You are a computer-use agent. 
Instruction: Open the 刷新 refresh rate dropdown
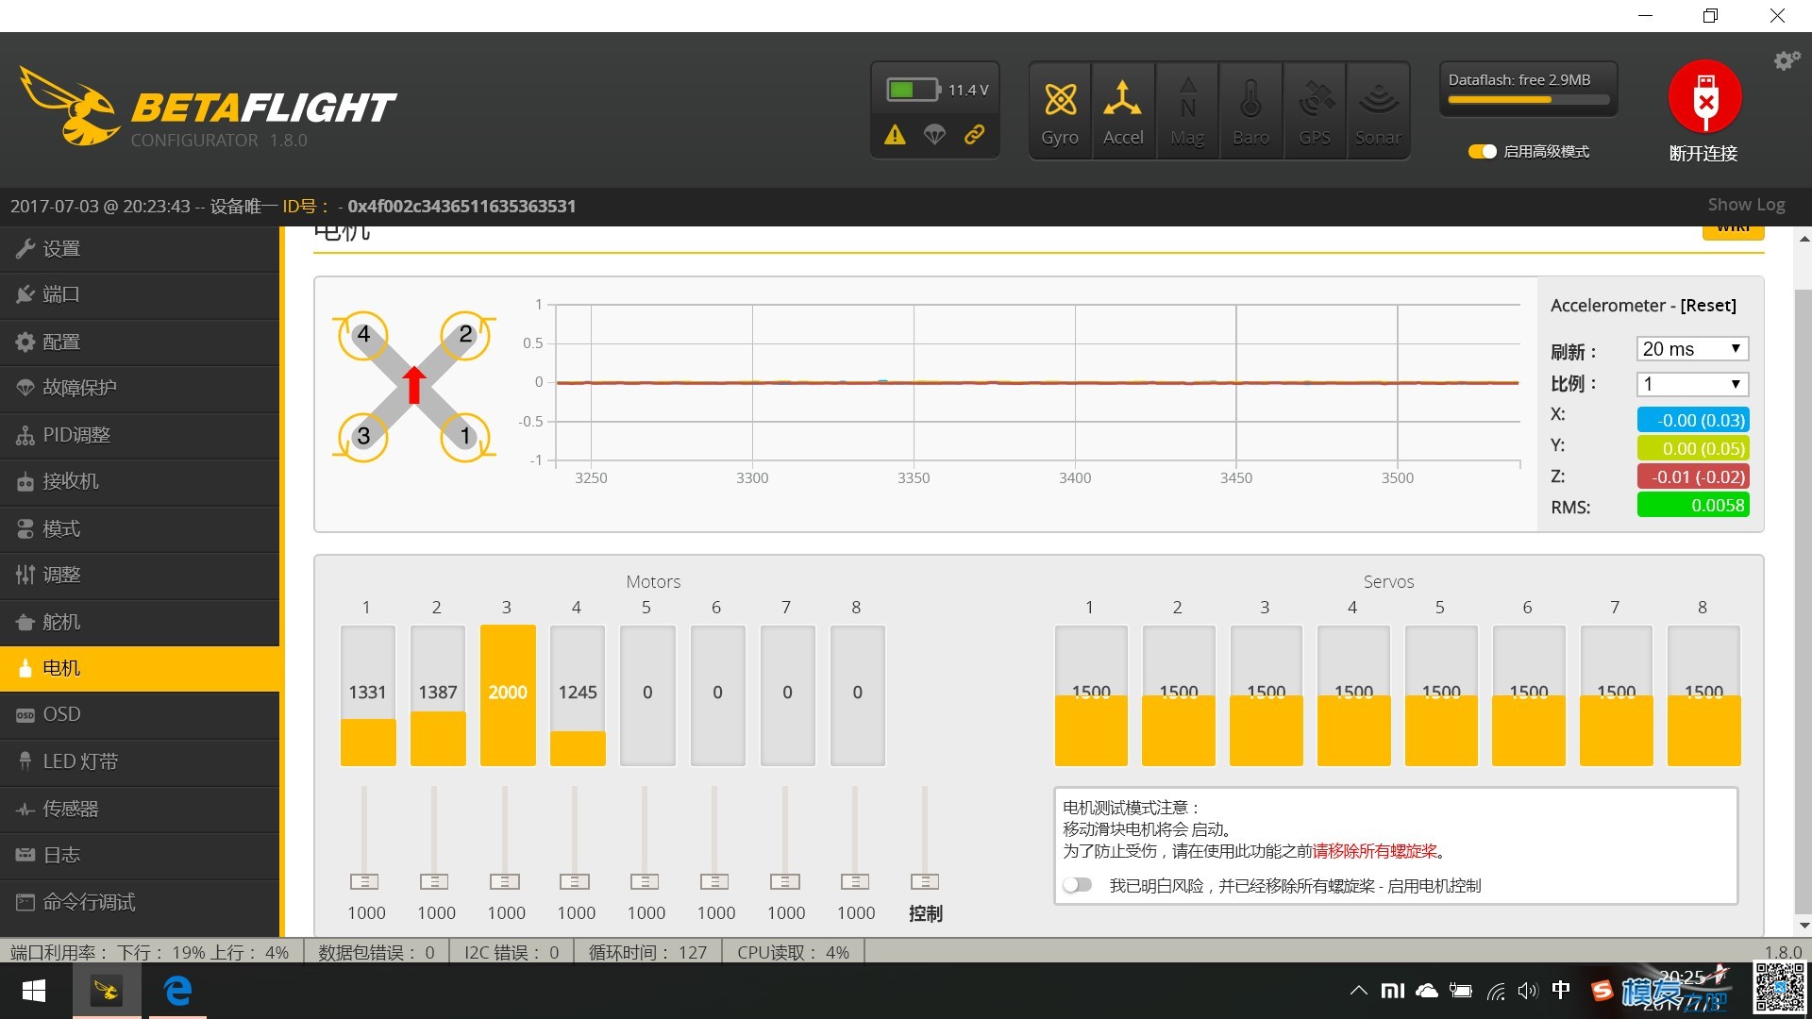coord(1692,349)
